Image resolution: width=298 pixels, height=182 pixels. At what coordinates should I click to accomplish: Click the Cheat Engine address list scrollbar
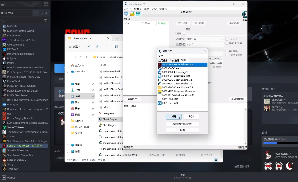pyautogui.click(x=246, y=126)
